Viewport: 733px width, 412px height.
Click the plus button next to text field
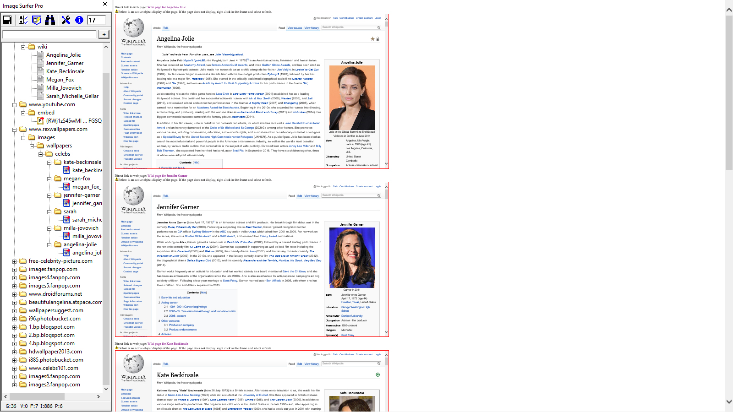(x=104, y=34)
